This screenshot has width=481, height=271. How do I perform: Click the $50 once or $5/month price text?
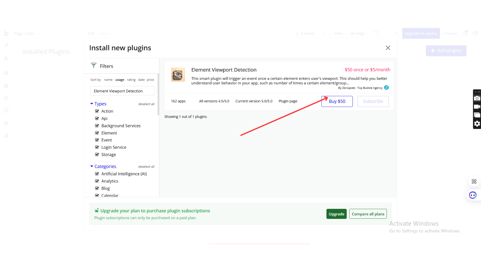pos(367,70)
